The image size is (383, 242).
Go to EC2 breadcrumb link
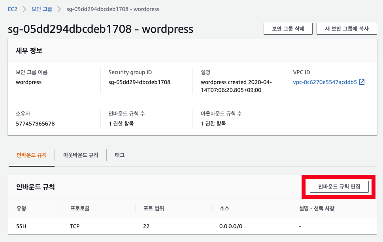[13, 9]
